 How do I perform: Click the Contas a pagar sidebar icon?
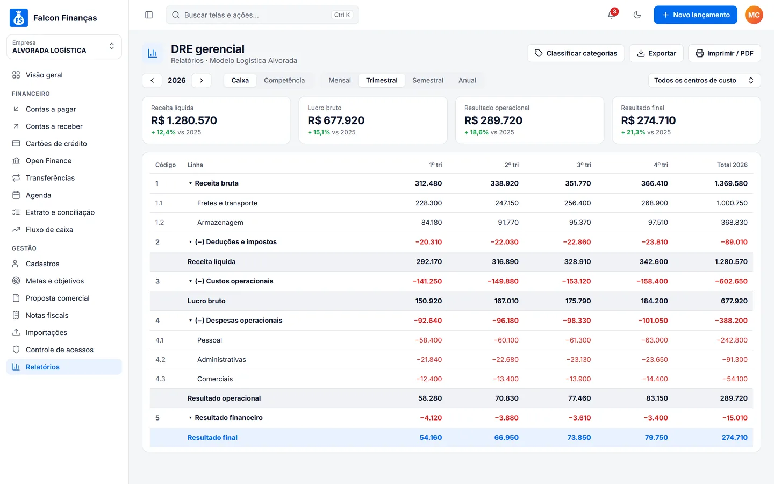tap(16, 109)
